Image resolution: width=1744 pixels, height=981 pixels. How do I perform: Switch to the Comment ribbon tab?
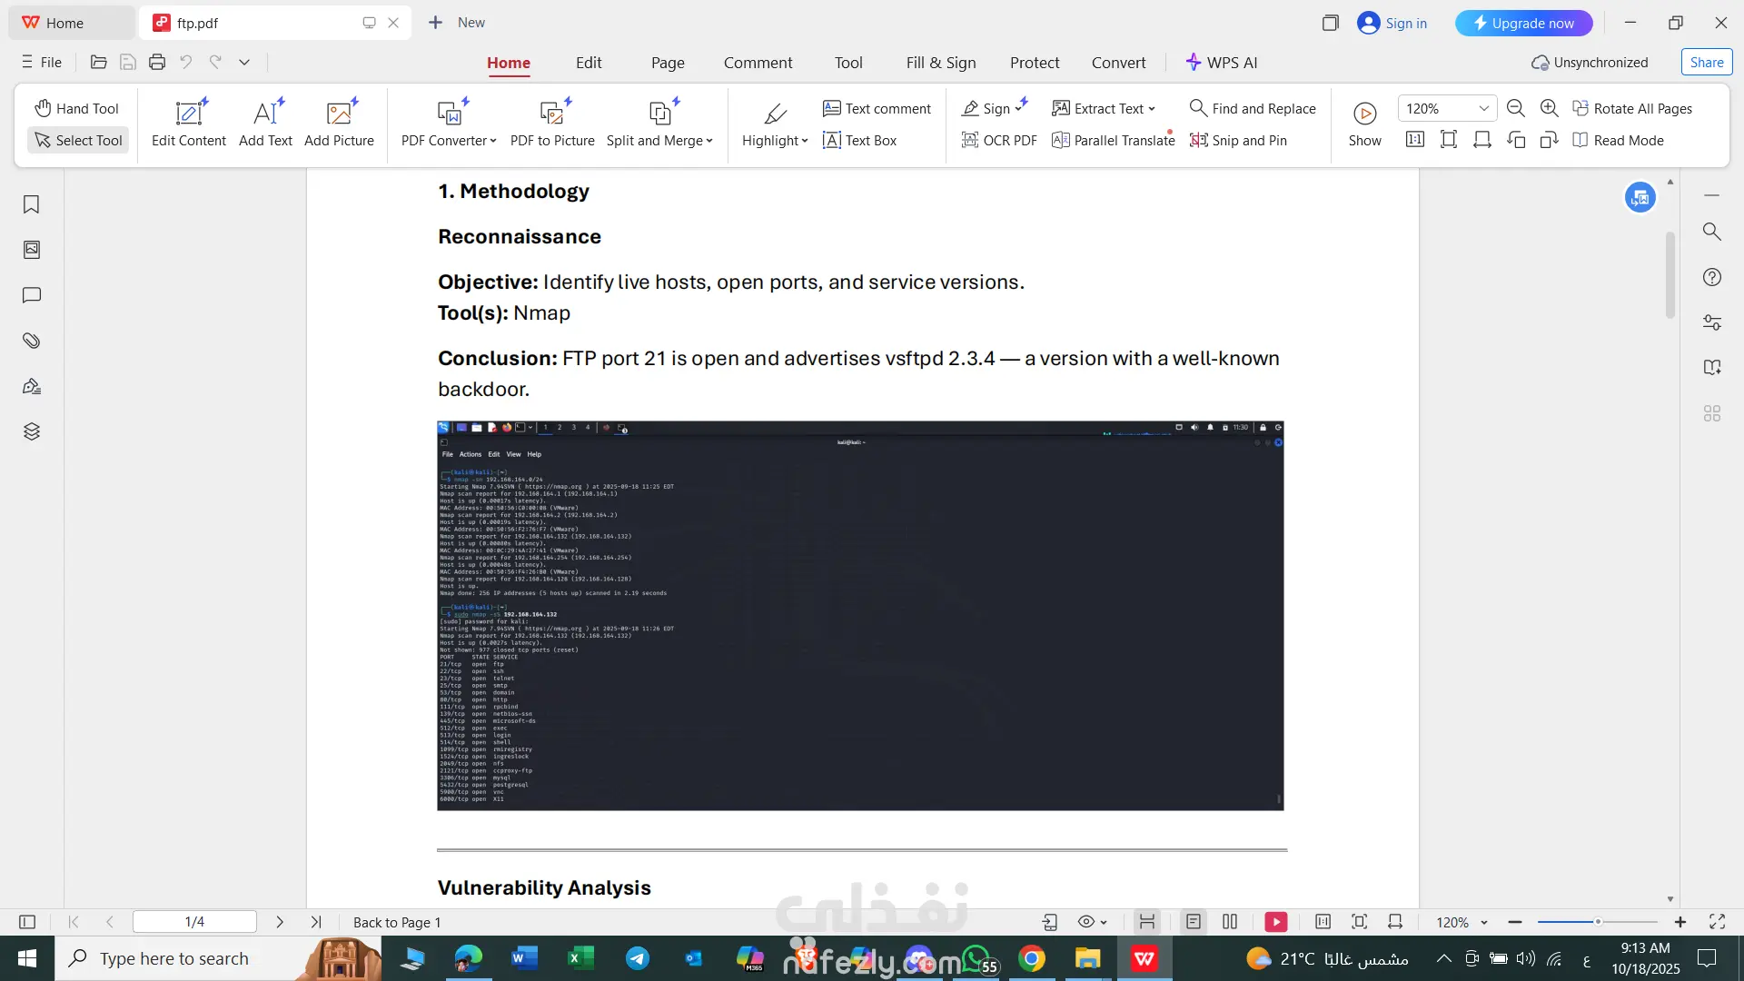pyautogui.click(x=758, y=63)
